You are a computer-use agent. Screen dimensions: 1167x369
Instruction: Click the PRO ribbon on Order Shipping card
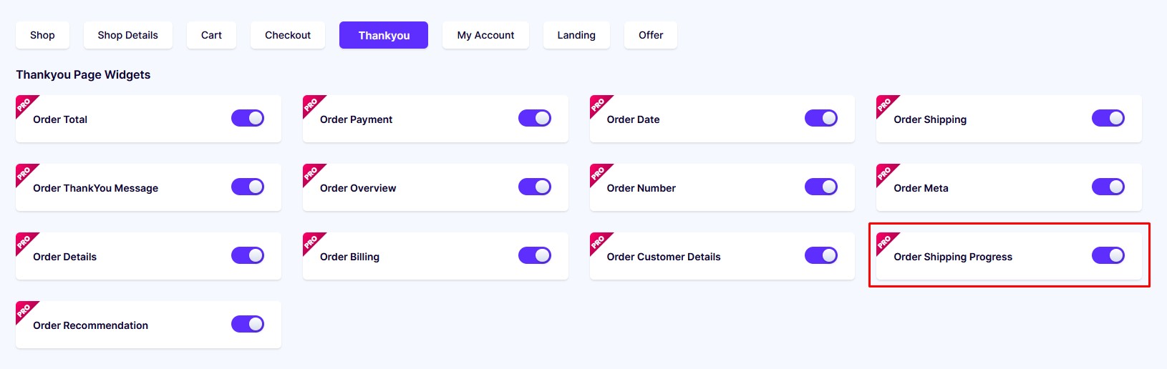pyautogui.click(x=885, y=104)
